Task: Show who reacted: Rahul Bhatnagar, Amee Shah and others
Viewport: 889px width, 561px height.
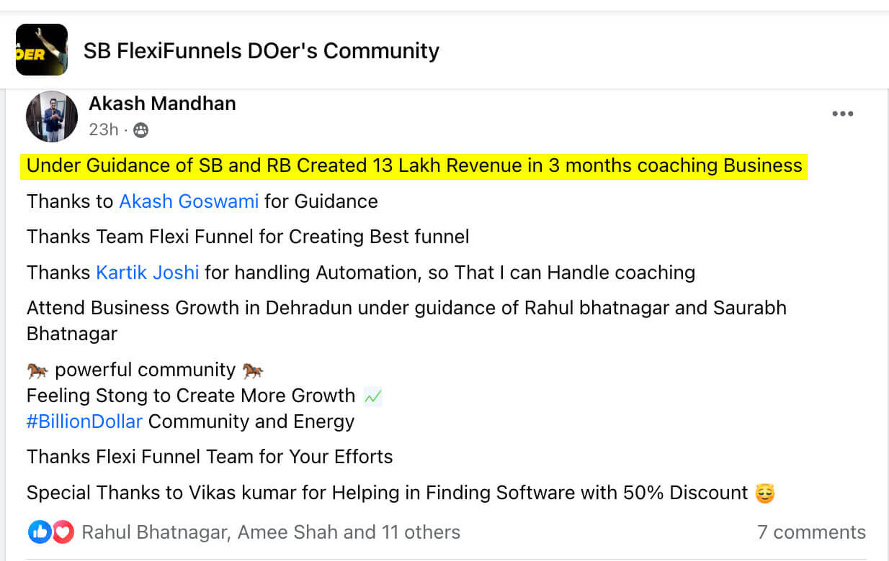Action: [x=271, y=532]
